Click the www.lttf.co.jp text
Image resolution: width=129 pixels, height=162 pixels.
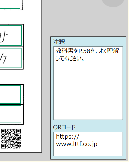coord(77,144)
